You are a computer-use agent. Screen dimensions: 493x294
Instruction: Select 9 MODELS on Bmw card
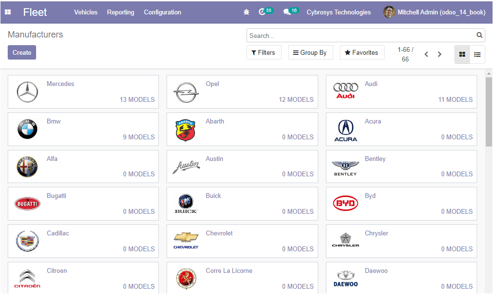139,137
